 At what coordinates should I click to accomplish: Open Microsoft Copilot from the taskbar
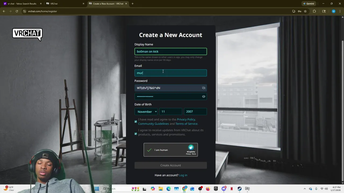(153, 189)
